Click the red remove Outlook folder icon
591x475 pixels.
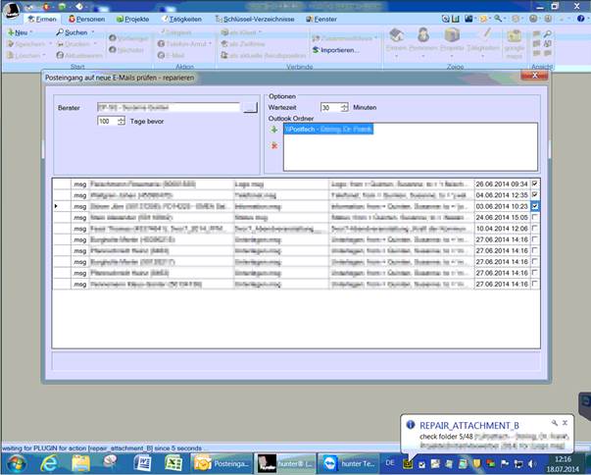(275, 145)
